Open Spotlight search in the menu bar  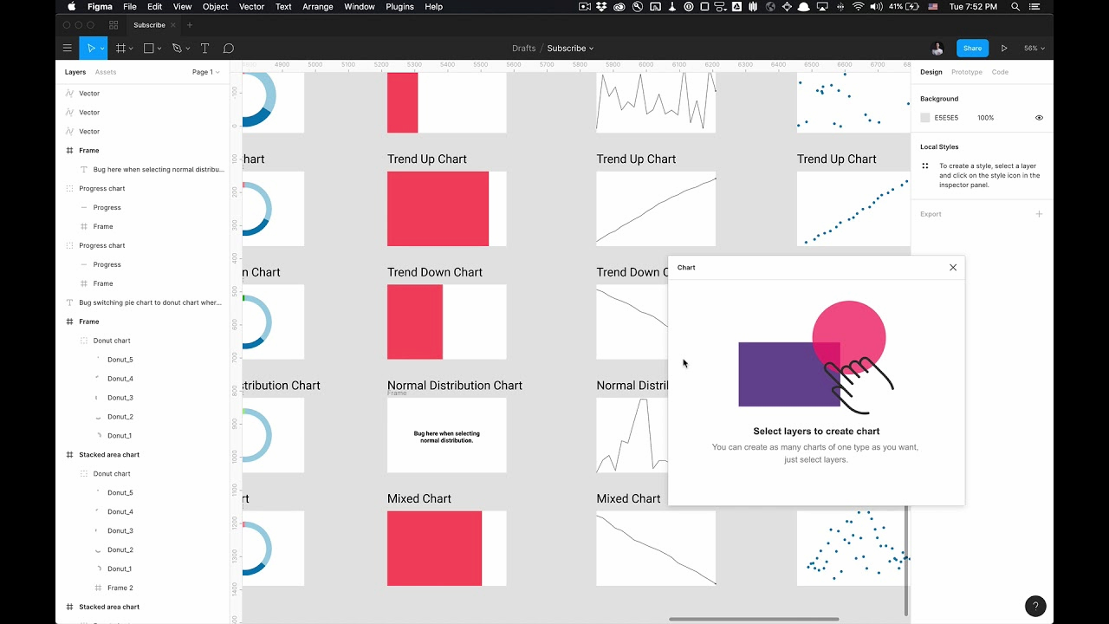1015,6
